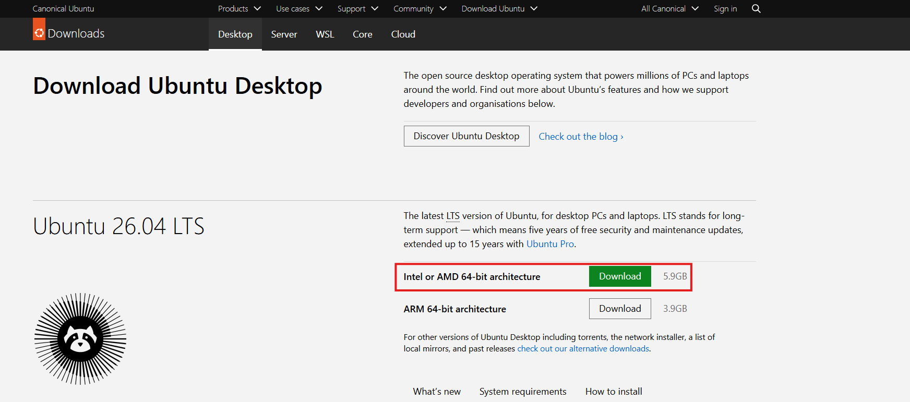Viewport: 910px width, 402px height.
Task: Open the alternative downloads link
Action: point(583,349)
